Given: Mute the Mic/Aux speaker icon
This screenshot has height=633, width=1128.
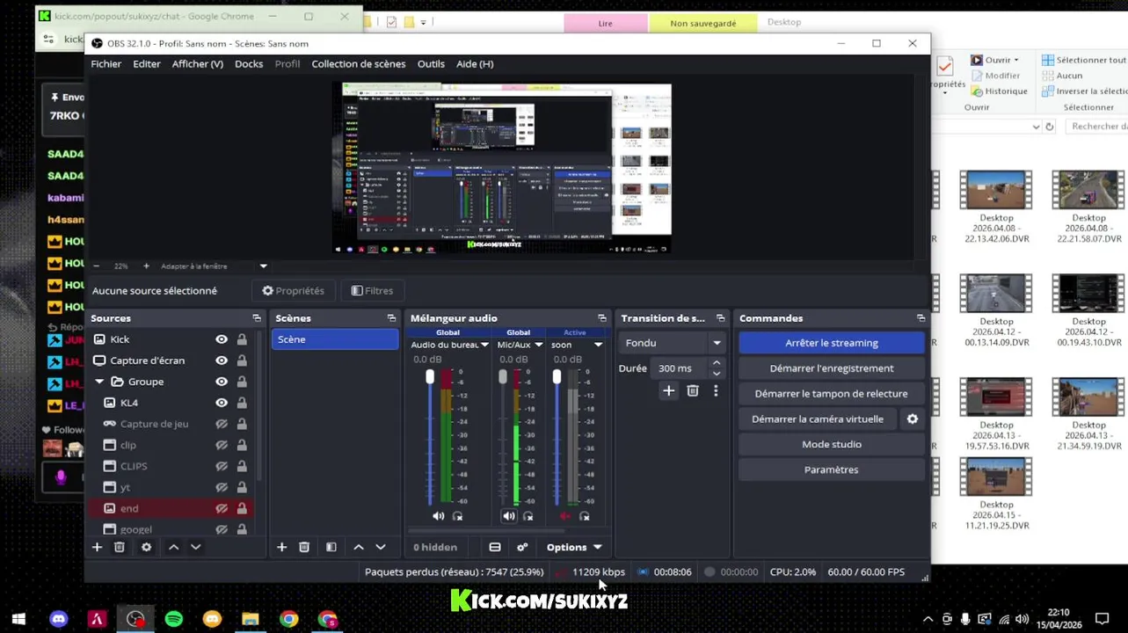Looking at the screenshot, I should click(508, 516).
